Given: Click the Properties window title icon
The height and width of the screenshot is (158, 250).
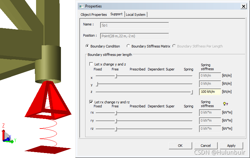Looking at the screenshot, I should click(x=81, y=7).
